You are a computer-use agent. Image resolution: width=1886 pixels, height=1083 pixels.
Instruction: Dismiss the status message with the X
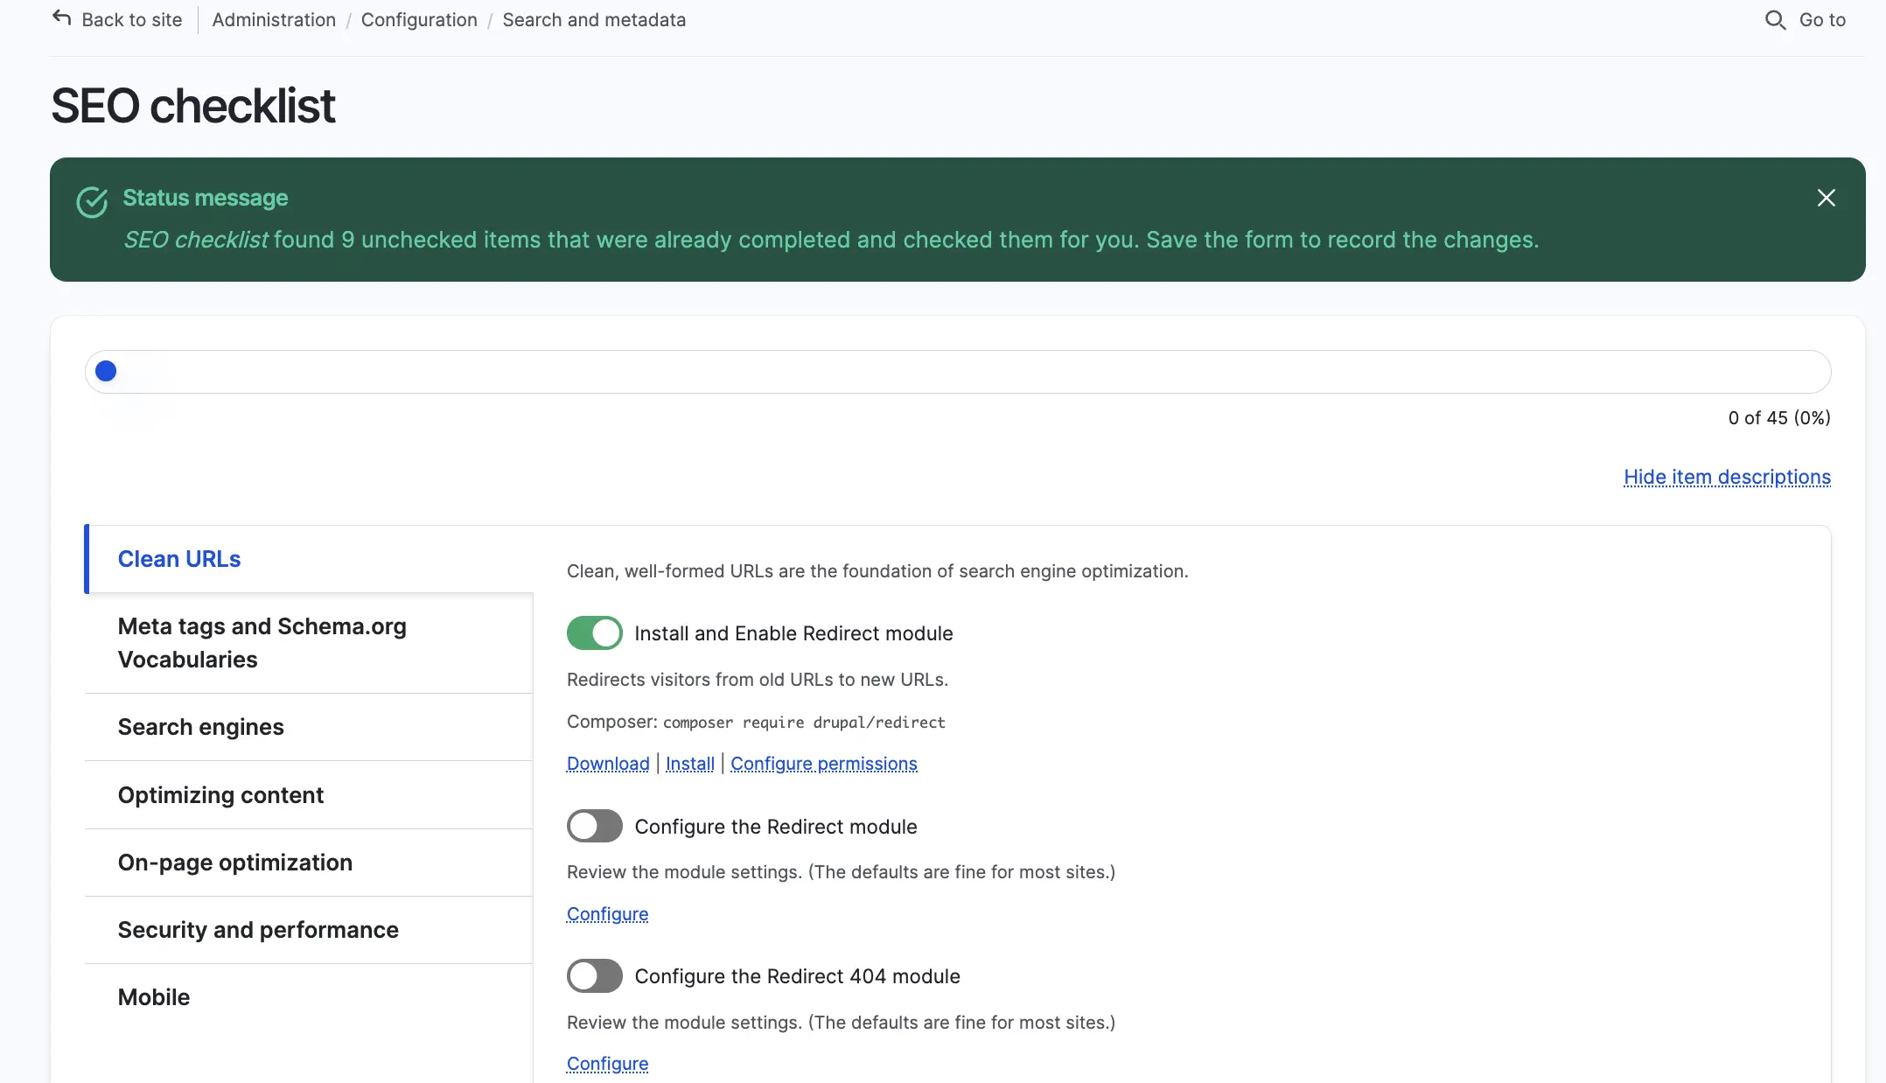1826,198
